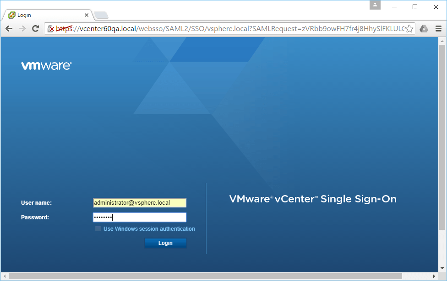Click horizontal scrollbar right arrow
The width and height of the screenshot is (447, 281).
(434, 276)
